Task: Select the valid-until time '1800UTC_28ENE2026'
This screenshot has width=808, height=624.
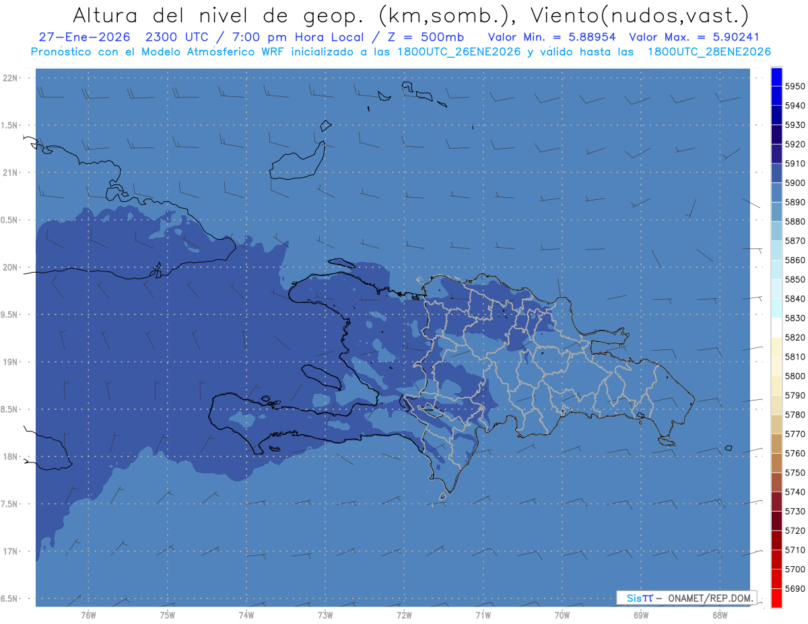Action: [x=709, y=51]
